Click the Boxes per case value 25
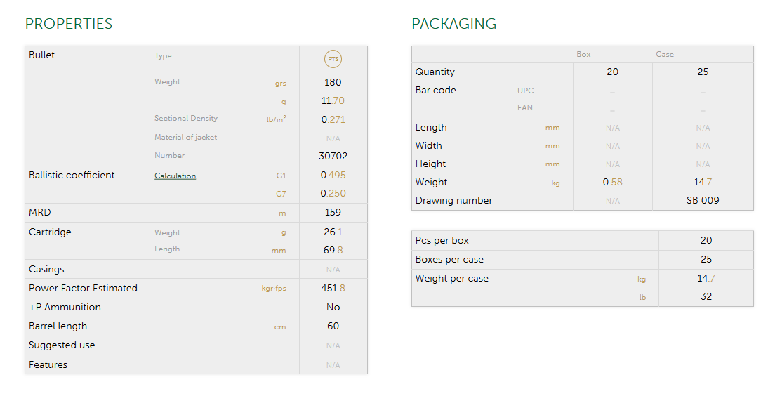 (x=706, y=260)
